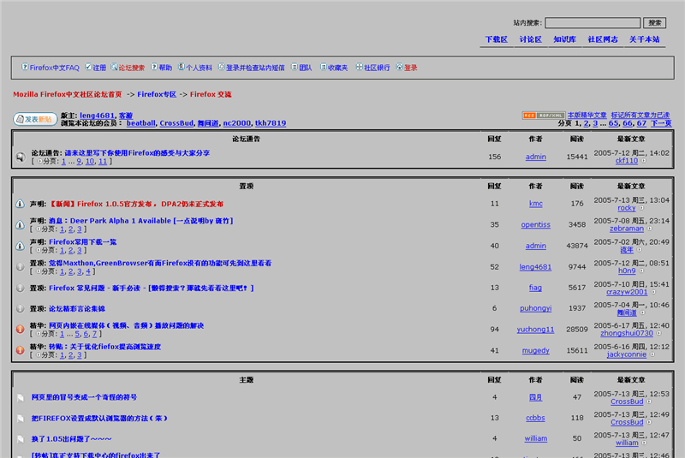Open thread Firefox 1.0.5官方发布
685x458 pixels.
136,204
